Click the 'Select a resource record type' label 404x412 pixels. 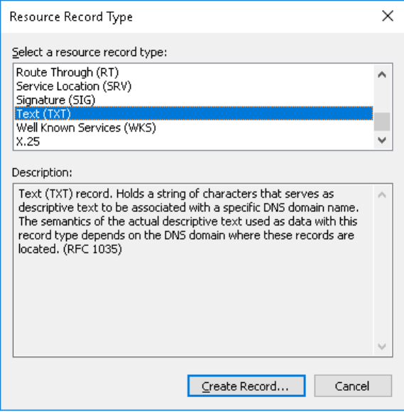89,52
